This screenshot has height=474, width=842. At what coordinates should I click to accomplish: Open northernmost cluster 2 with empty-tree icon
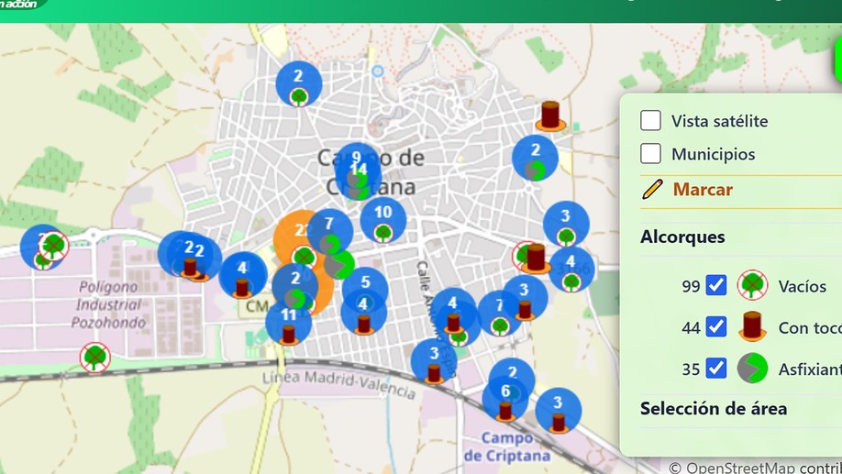tap(299, 83)
